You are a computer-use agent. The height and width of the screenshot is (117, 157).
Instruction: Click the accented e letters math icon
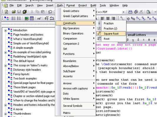pyautogui.click(x=133, y=18)
